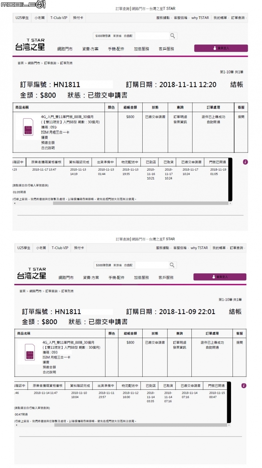The image size is (262, 468).
Task: Select U25學生 tab in top screenshot
Action: [x=22, y=17]
